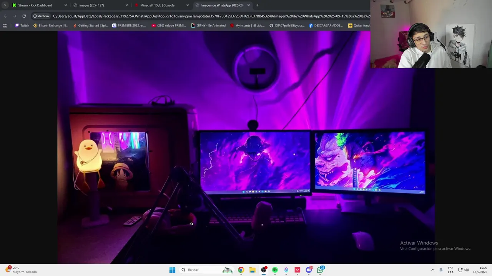Screen dimensions: 492x276
Task: Focus the address bar file path
Action: click(x=211, y=16)
